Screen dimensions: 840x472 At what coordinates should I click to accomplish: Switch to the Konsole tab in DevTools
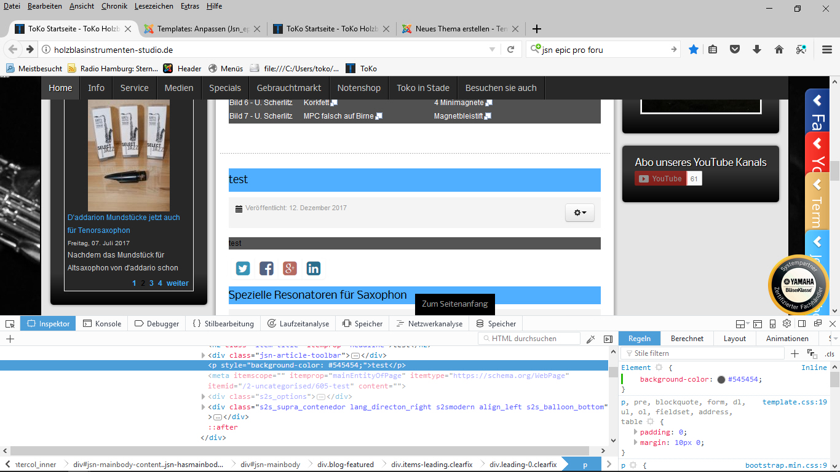(102, 323)
